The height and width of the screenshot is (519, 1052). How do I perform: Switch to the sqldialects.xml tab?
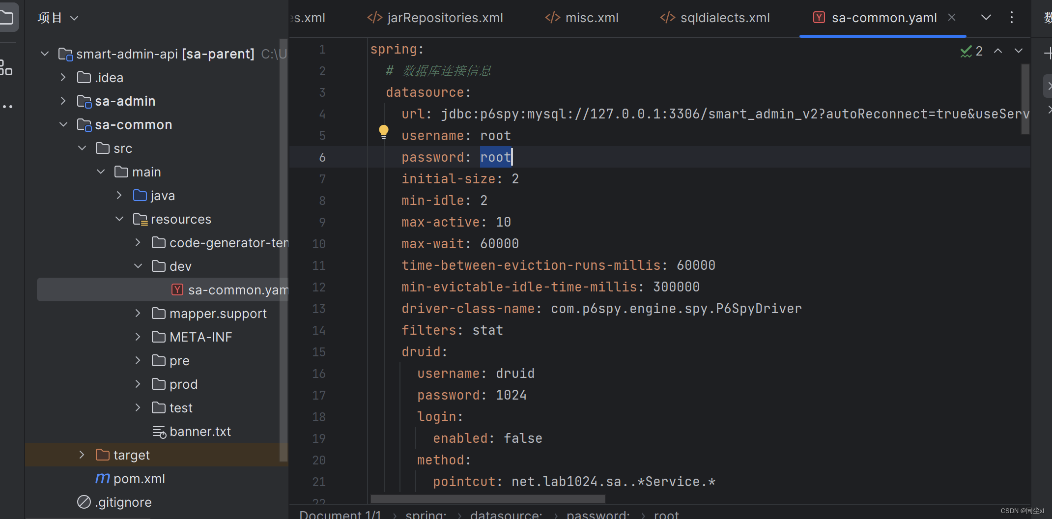point(724,17)
